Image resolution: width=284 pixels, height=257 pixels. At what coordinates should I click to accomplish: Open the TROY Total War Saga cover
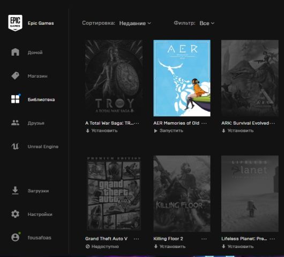[x=114, y=78]
